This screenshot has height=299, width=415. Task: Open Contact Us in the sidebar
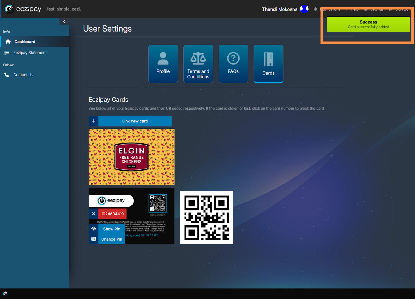coord(35,75)
